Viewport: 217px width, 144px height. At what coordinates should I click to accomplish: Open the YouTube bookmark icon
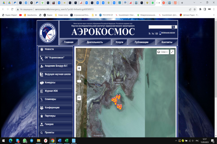pyautogui.click(x=20, y=15)
